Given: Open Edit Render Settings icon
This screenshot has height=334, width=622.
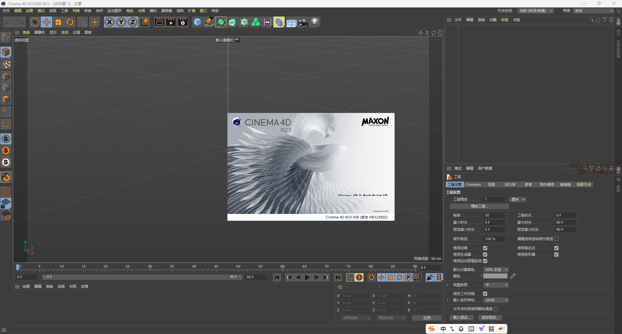Looking at the screenshot, I should click(183, 22).
